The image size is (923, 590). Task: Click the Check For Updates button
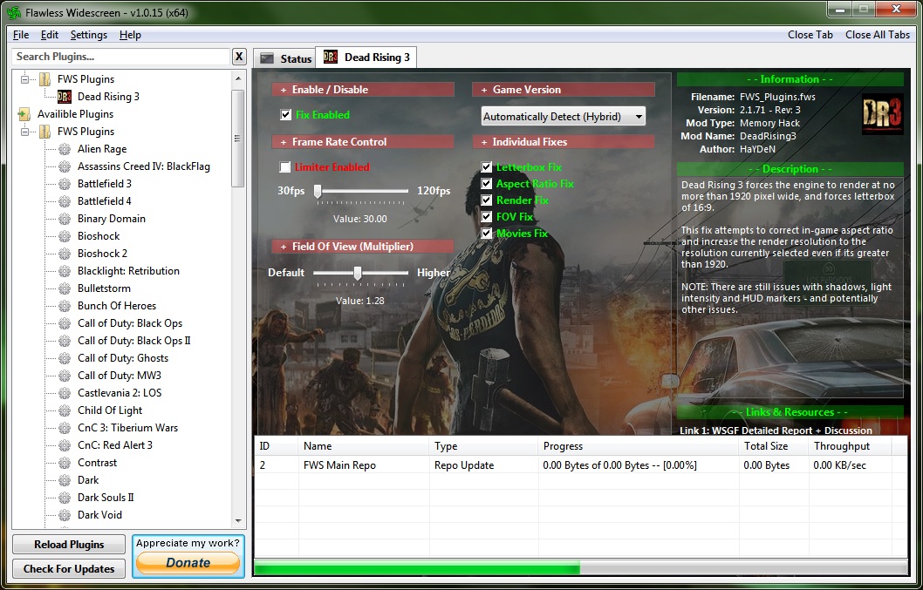69,569
